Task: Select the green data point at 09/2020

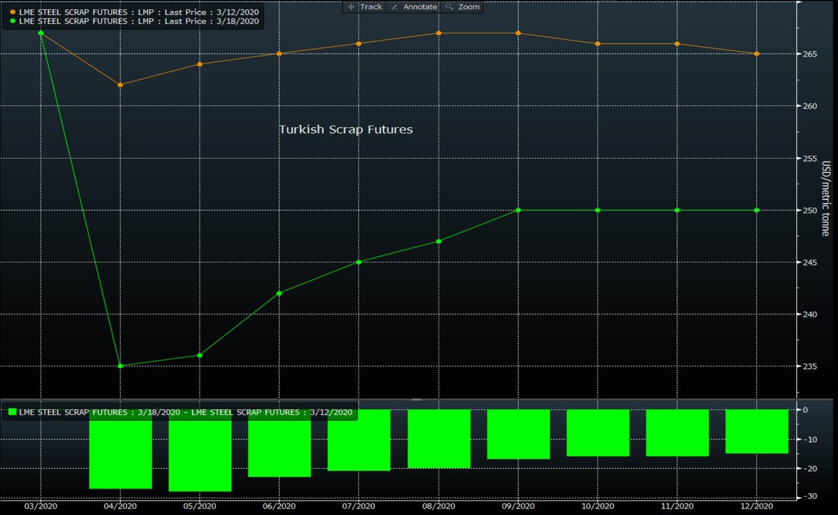Action: (x=518, y=210)
